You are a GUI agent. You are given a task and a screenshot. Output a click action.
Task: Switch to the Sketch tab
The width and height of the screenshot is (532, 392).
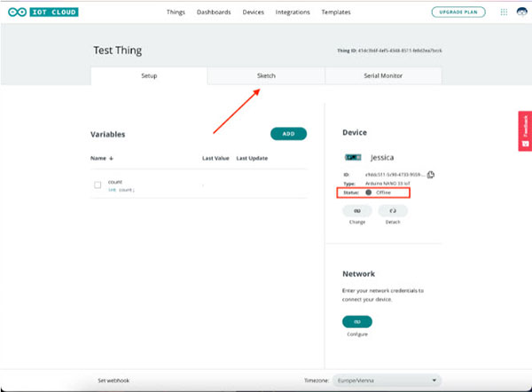[266, 76]
